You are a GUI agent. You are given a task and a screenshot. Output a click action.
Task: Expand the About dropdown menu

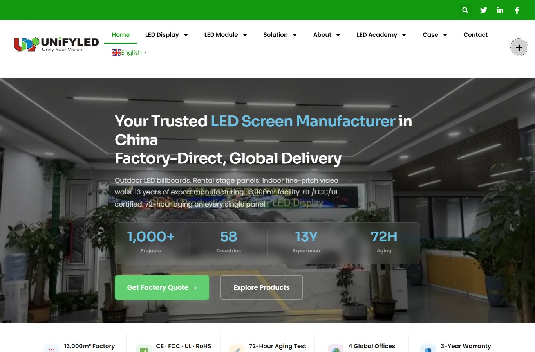327,35
